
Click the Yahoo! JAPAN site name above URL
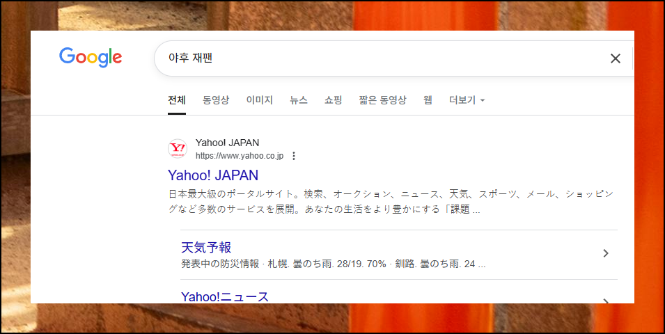[x=227, y=143]
